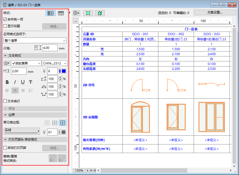Click border pen number field 61
Viewport: 239px width, 175px height.
(52, 132)
